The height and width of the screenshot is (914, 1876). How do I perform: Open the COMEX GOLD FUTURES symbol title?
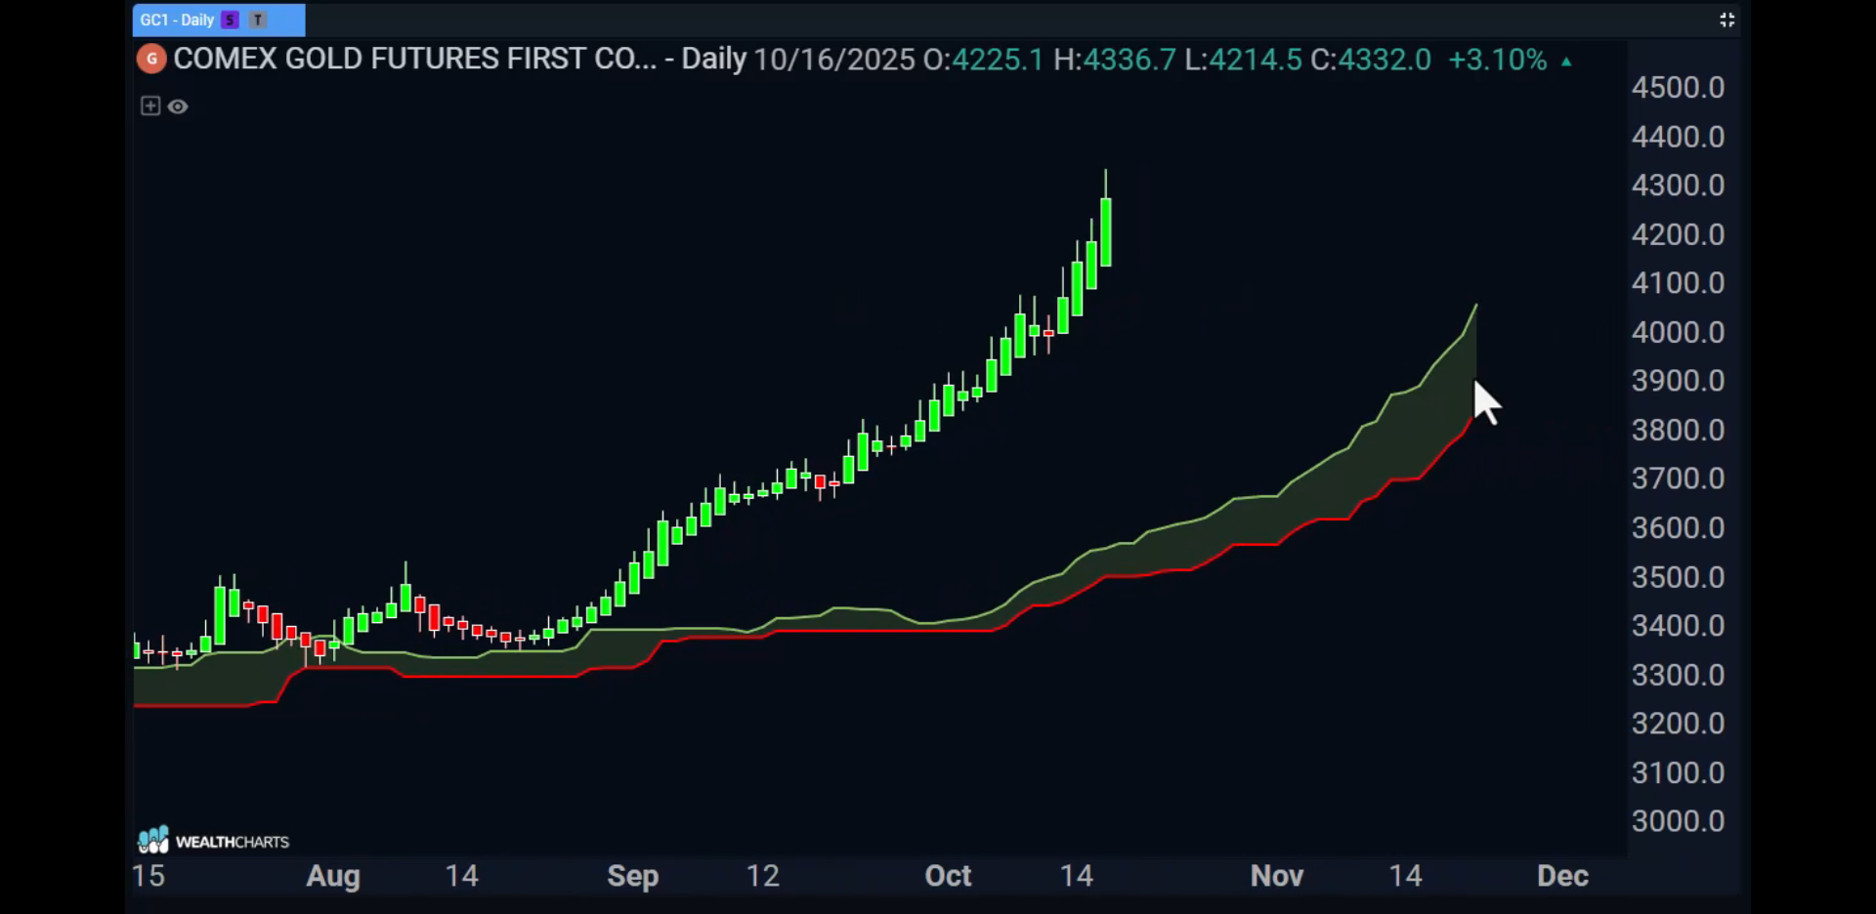[414, 60]
